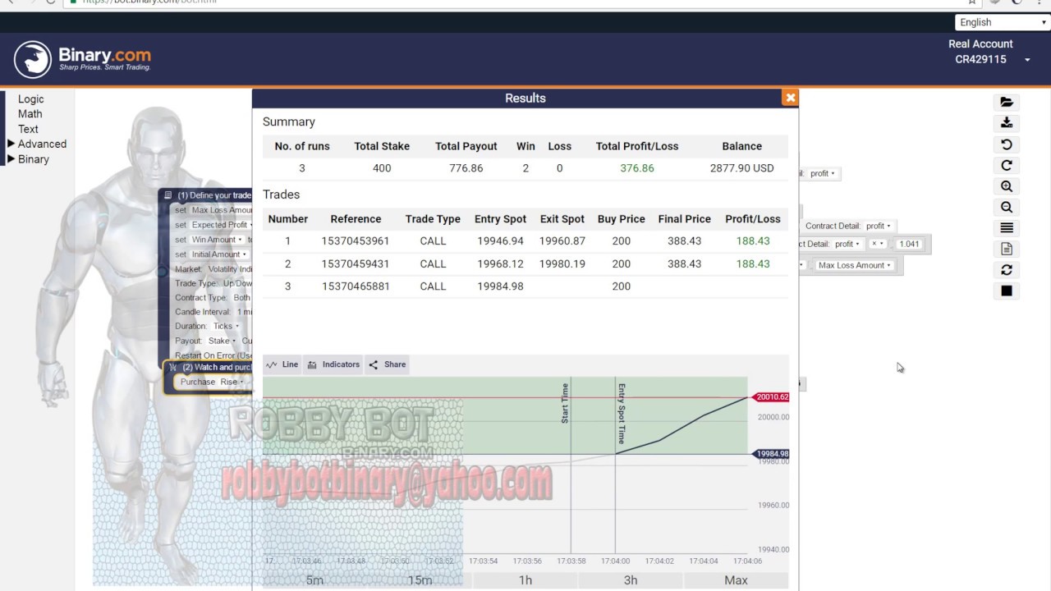Edit the 1.041 number field

(x=908, y=244)
